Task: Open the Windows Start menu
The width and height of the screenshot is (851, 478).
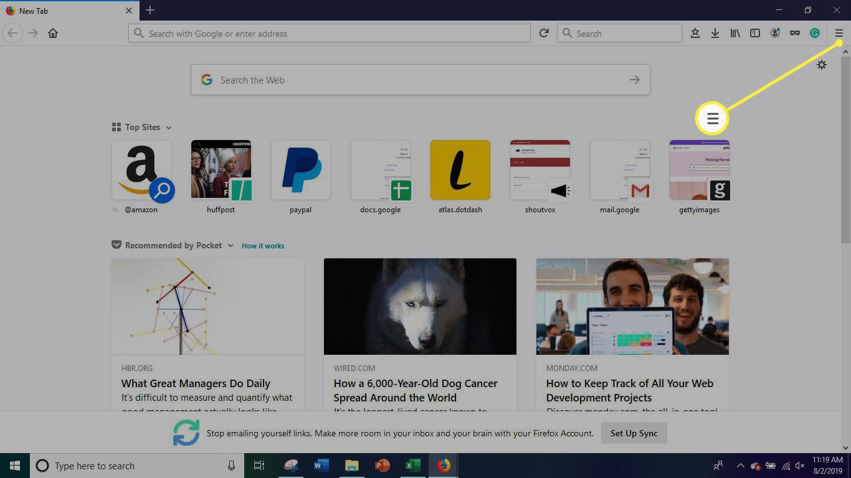Action: pos(14,466)
